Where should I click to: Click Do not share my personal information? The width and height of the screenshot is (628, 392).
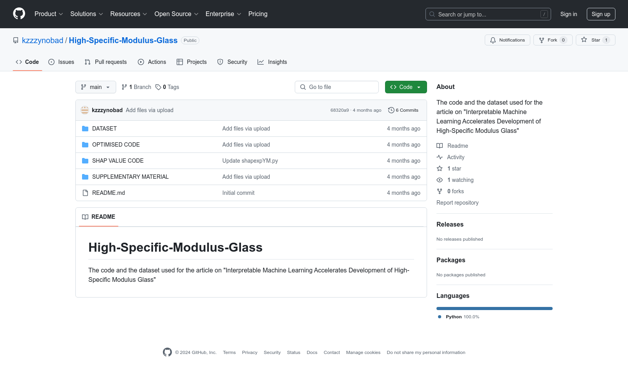pos(426,352)
